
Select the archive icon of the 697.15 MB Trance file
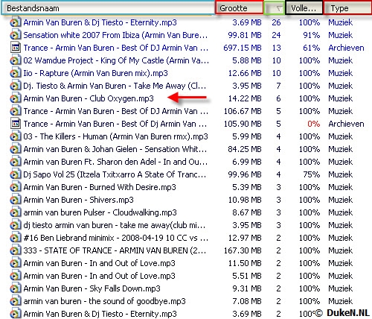tap(15, 48)
